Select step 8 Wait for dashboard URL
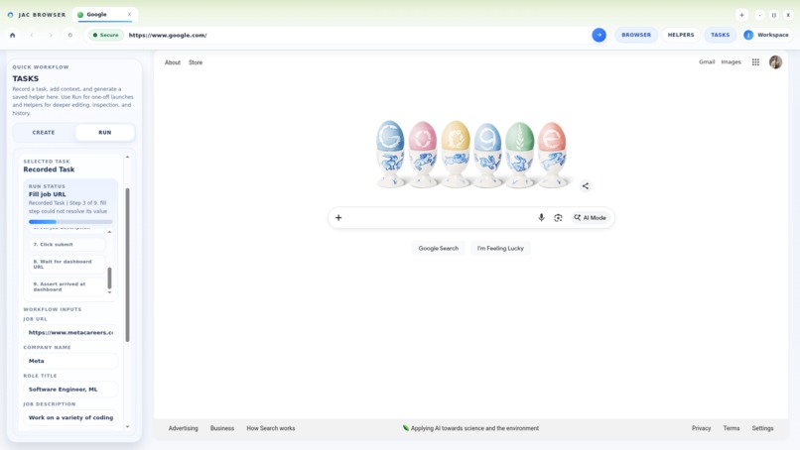 coord(67,264)
